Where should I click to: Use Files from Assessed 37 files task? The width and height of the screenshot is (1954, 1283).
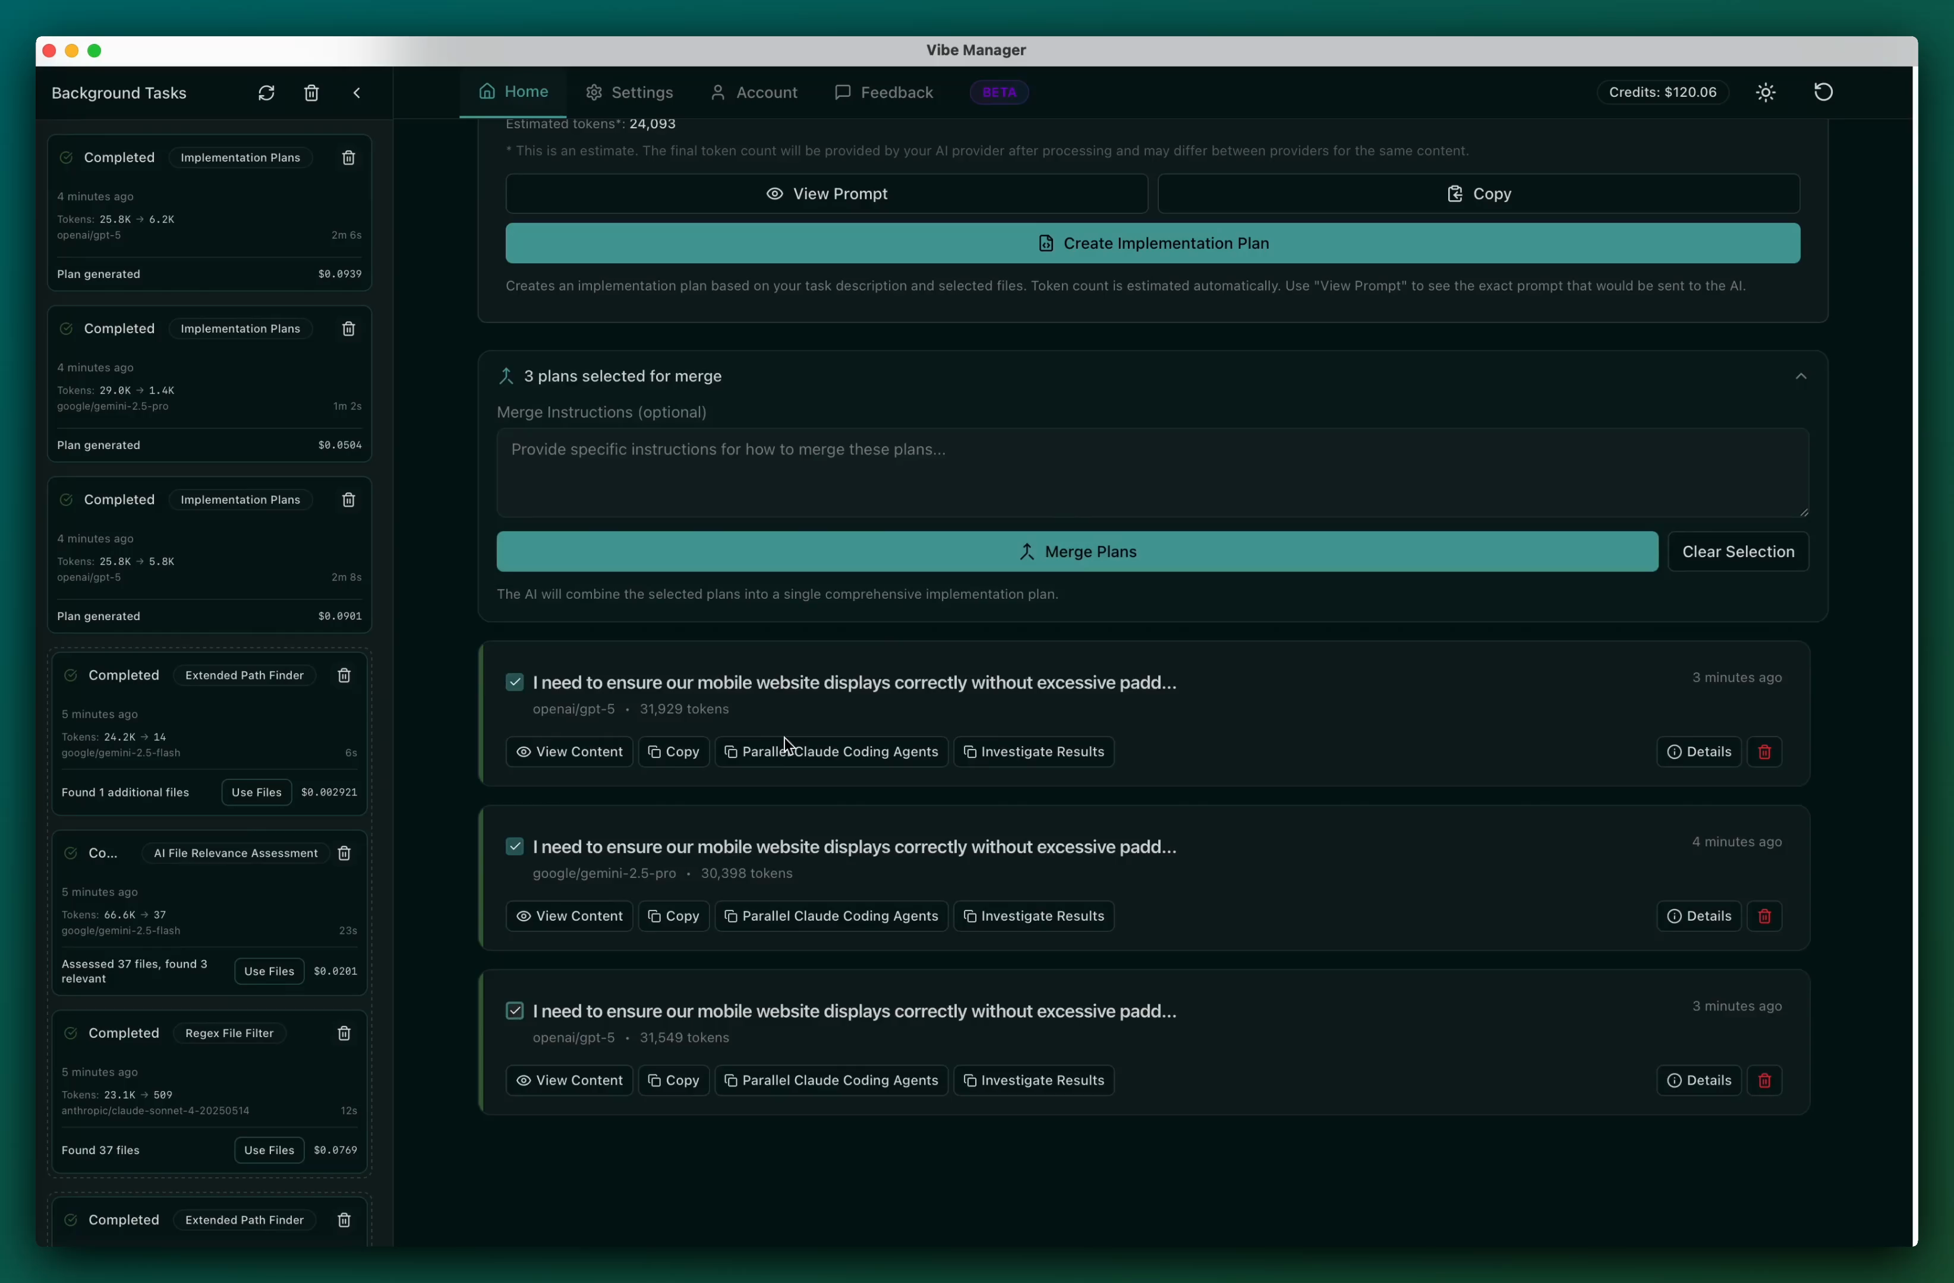pyautogui.click(x=269, y=971)
